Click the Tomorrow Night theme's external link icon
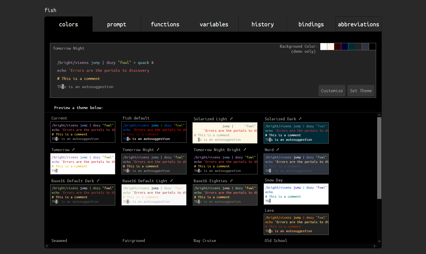This screenshot has height=254, width=426. pos(158,149)
